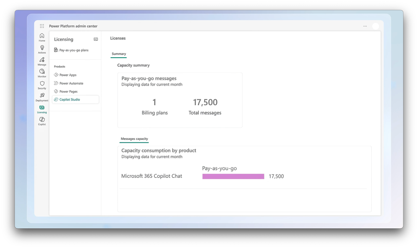This screenshot has width=418, height=248.
Task: Open Manage in the left rail
Action: 42,61
